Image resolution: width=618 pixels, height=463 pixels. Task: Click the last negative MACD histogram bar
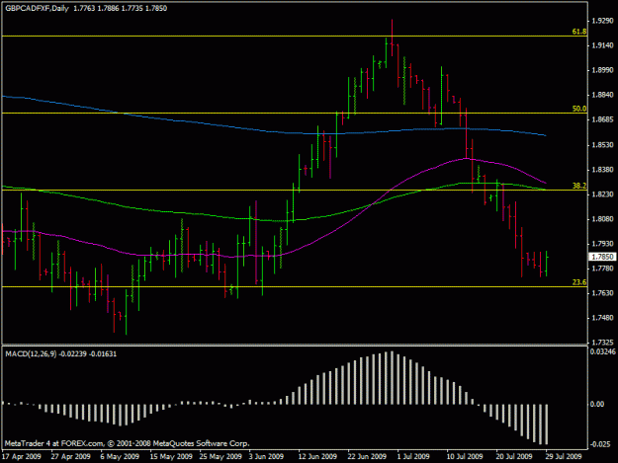click(546, 424)
